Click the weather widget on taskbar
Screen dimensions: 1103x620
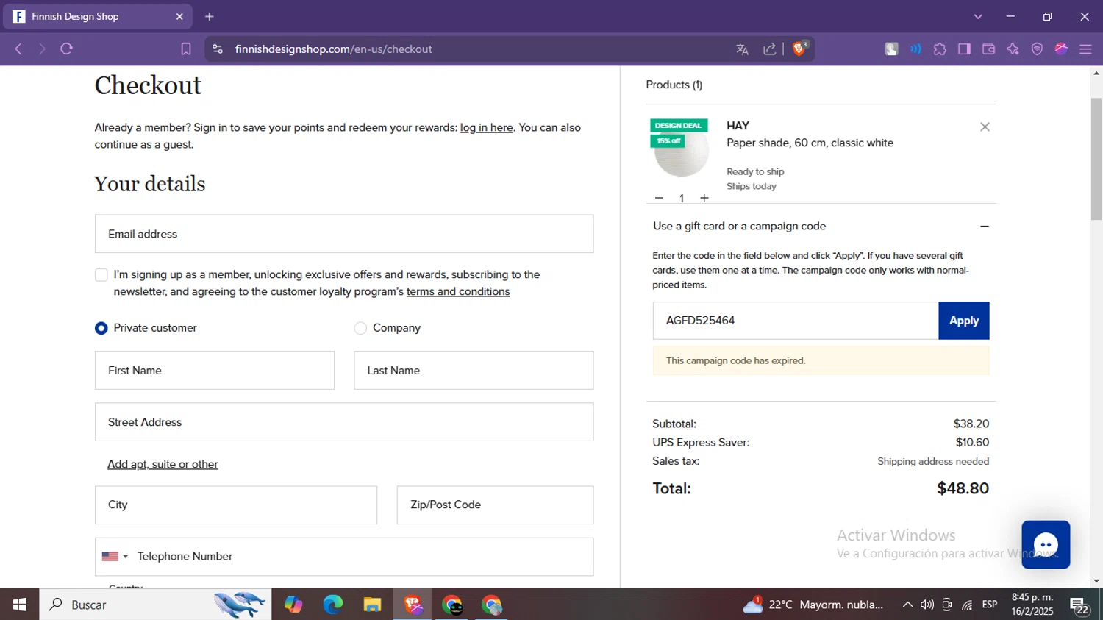pyautogui.click(x=813, y=605)
